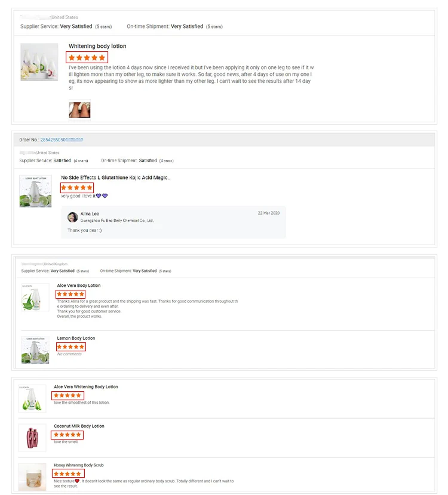Click the stars above 'very good i love it'
The height and width of the screenshot is (495, 448).
click(76, 187)
